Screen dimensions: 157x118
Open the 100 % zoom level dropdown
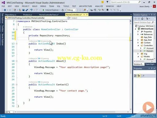pos(13,112)
